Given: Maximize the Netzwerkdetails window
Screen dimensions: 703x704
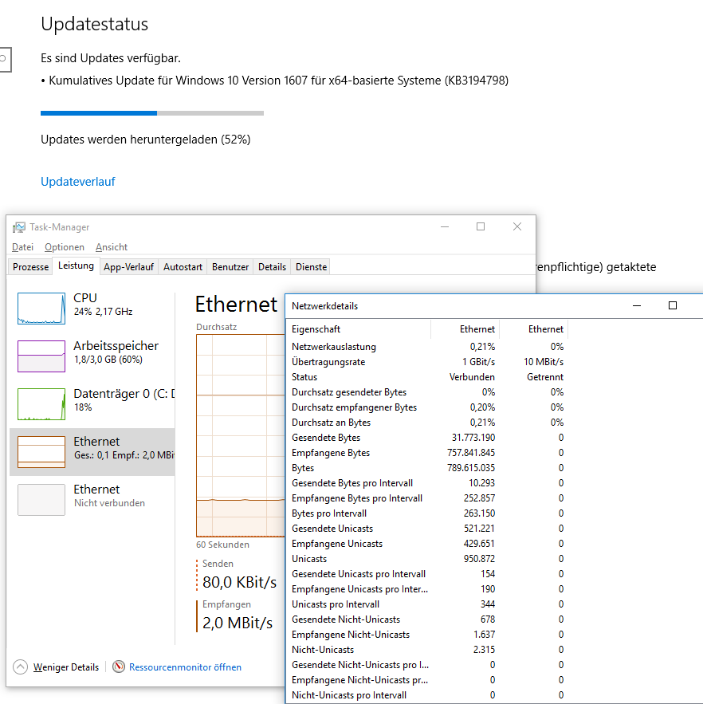Looking at the screenshot, I should tap(673, 305).
